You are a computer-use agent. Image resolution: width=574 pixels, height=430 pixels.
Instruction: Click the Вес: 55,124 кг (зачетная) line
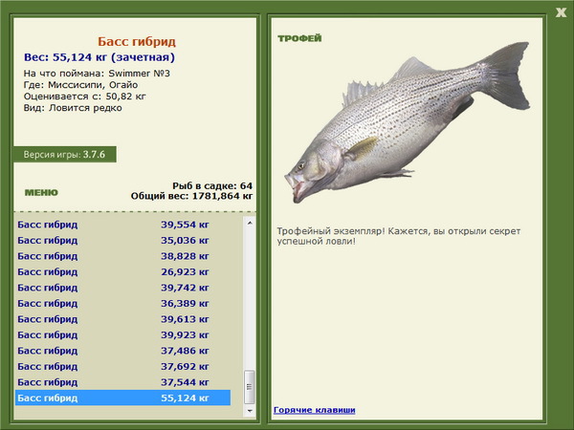coord(99,57)
